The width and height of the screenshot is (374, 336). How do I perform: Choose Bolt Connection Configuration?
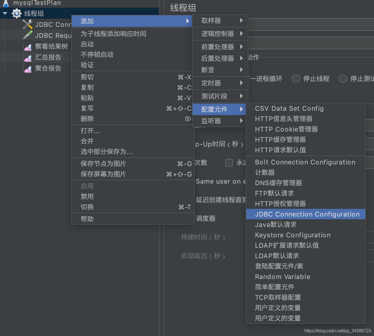pyautogui.click(x=306, y=162)
